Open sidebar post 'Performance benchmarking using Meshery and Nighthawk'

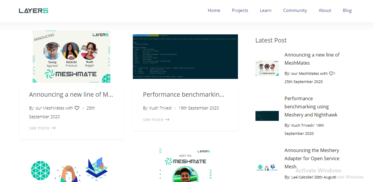[x=311, y=107]
